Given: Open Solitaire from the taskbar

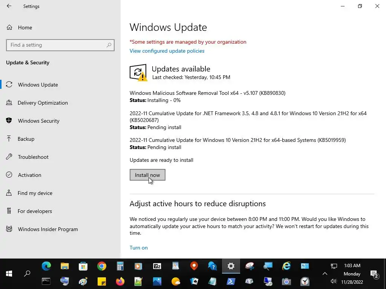Looking at the screenshot, I should tap(194, 281).
